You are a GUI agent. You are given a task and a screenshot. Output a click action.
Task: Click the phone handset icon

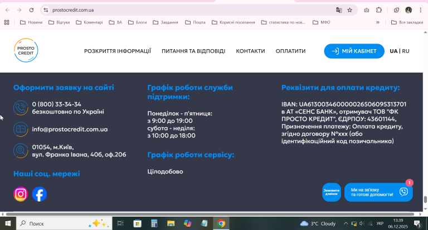coord(21,108)
